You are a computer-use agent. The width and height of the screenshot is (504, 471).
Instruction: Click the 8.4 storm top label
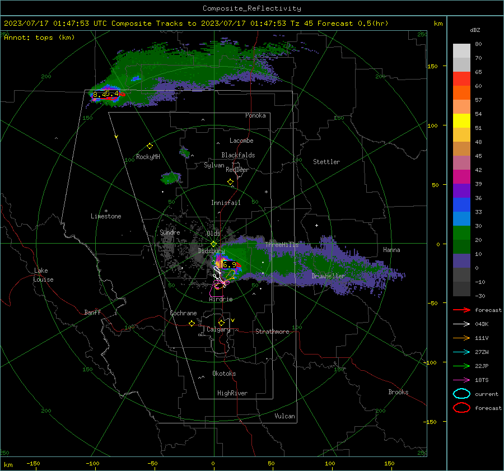99,94
